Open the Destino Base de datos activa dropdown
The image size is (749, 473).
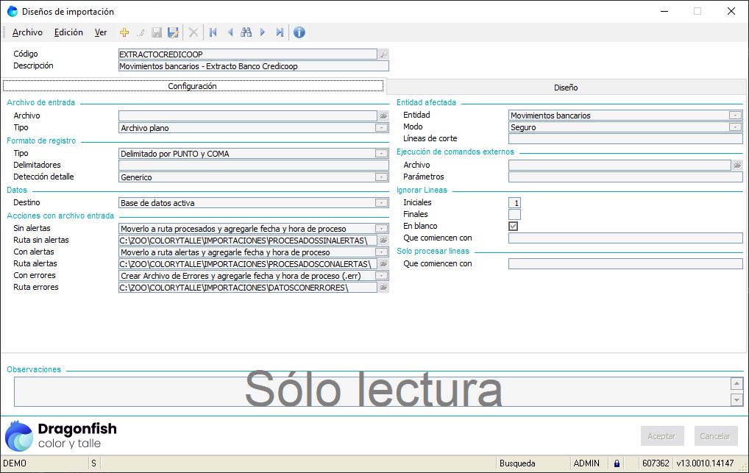(381, 203)
